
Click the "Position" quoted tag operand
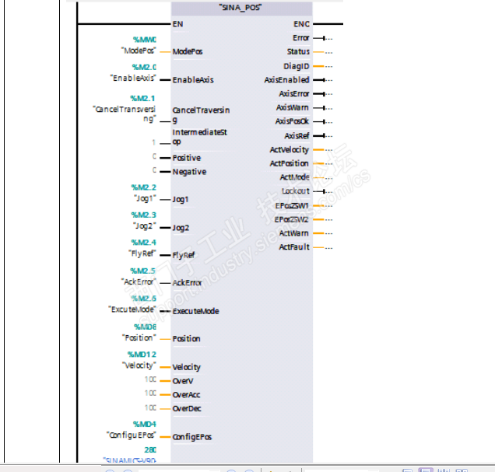(x=139, y=338)
